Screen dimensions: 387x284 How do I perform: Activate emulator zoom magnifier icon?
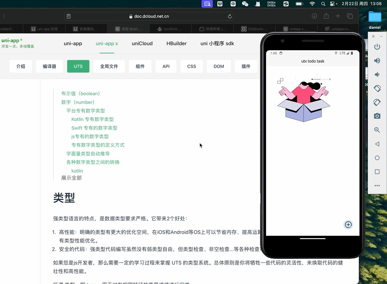point(377,130)
